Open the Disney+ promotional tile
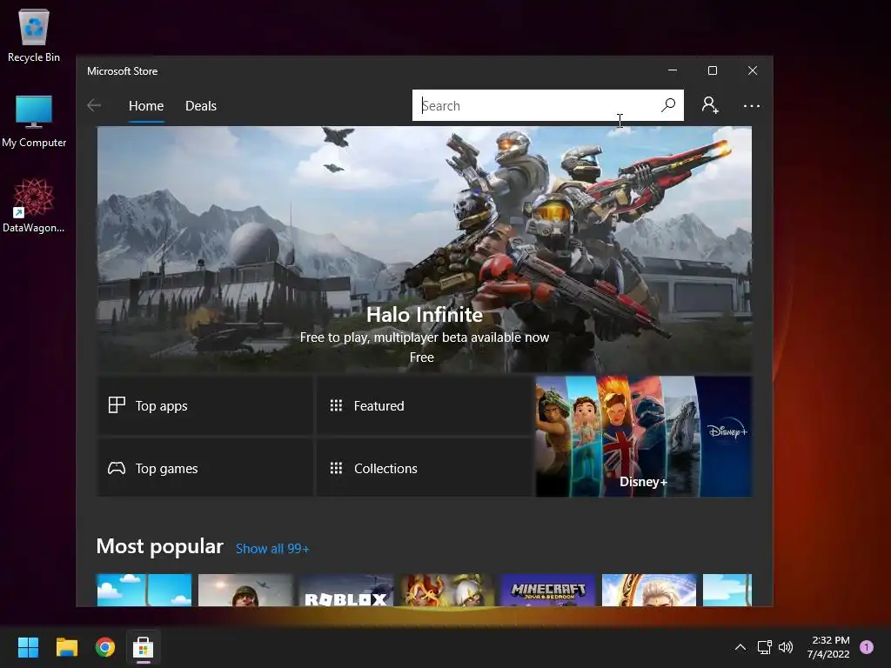Viewport: 891px width, 668px height. point(644,437)
